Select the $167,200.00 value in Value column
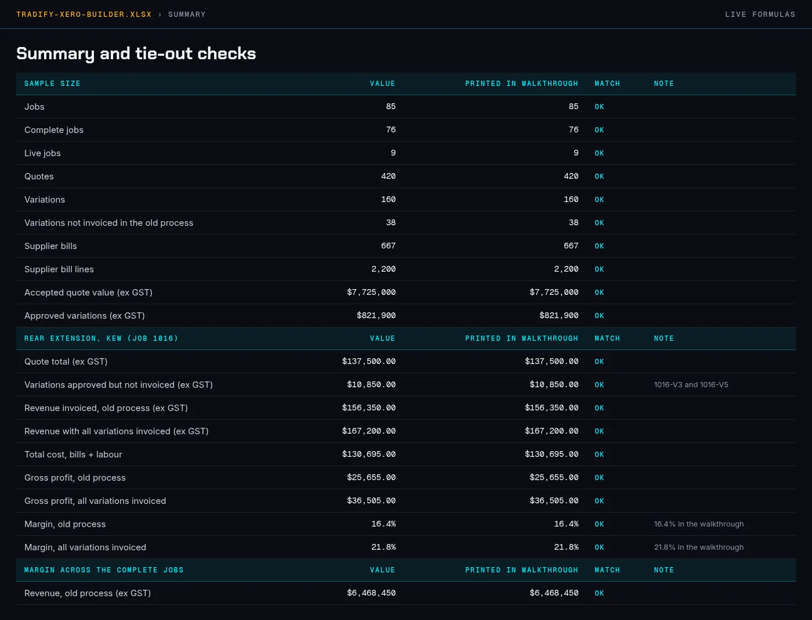The width and height of the screenshot is (812, 620). point(369,431)
